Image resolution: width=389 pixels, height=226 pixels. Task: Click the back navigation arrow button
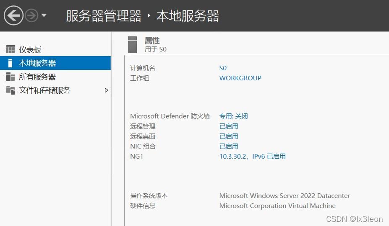[14, 16]
